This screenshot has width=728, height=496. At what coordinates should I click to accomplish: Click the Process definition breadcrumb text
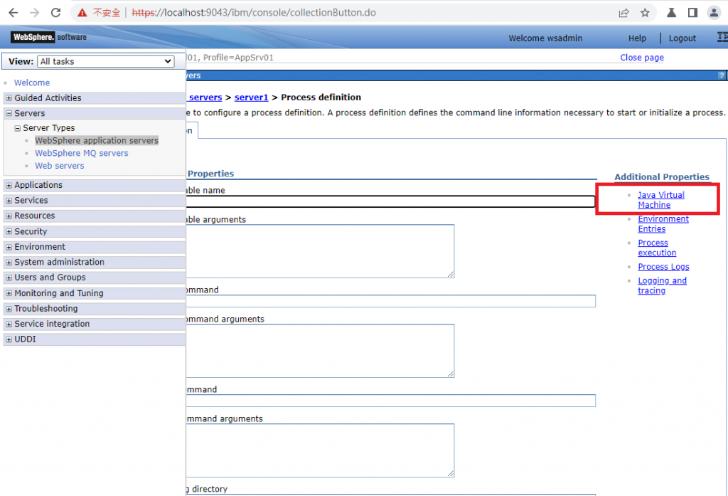pyautogui.click(x=321, y=97)
